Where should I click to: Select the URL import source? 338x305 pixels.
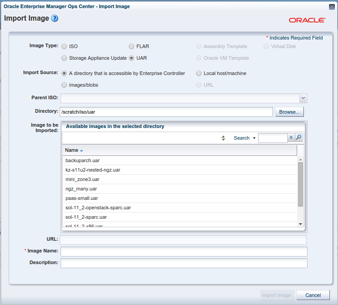tap(199, 85)
